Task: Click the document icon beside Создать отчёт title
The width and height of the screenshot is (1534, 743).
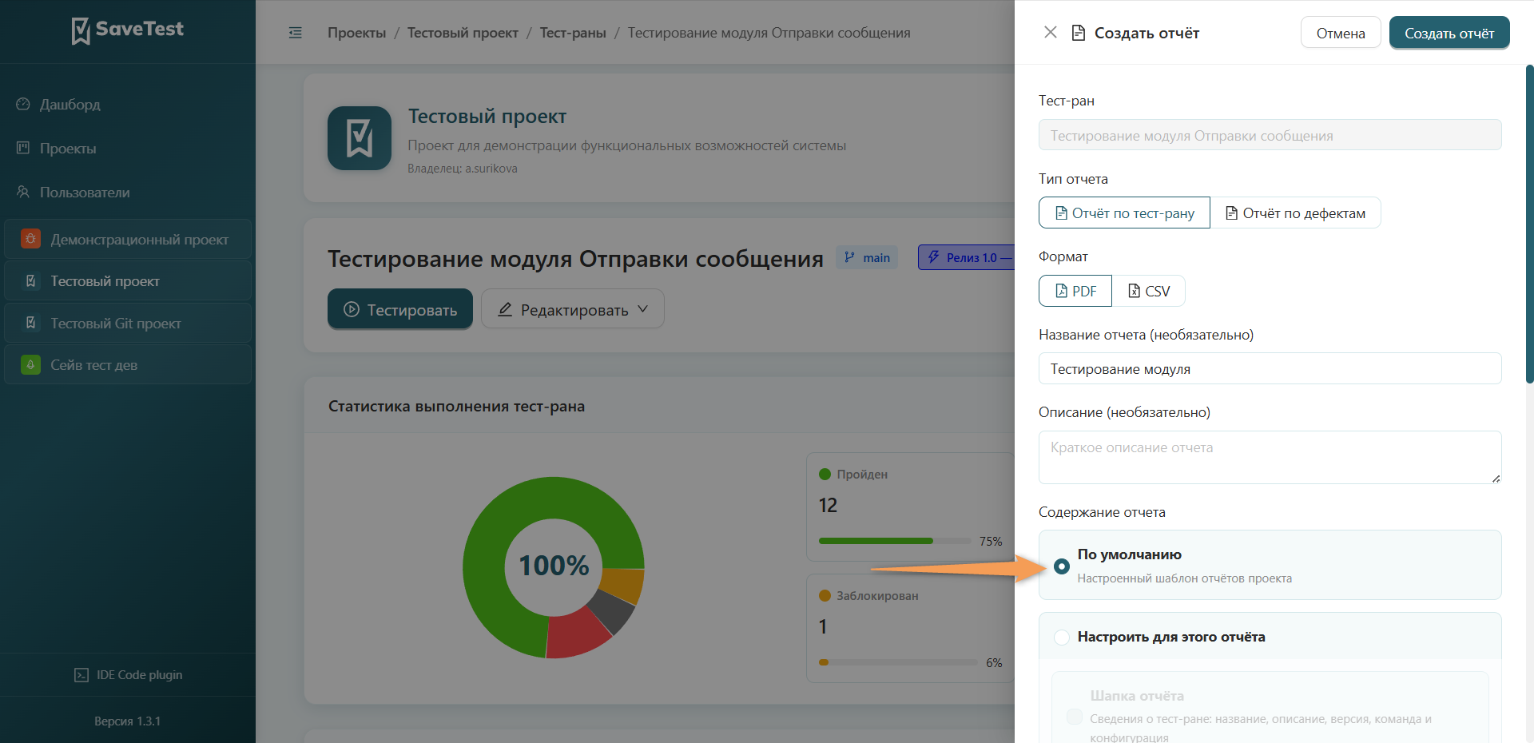Action: [x=1078, y=33]
